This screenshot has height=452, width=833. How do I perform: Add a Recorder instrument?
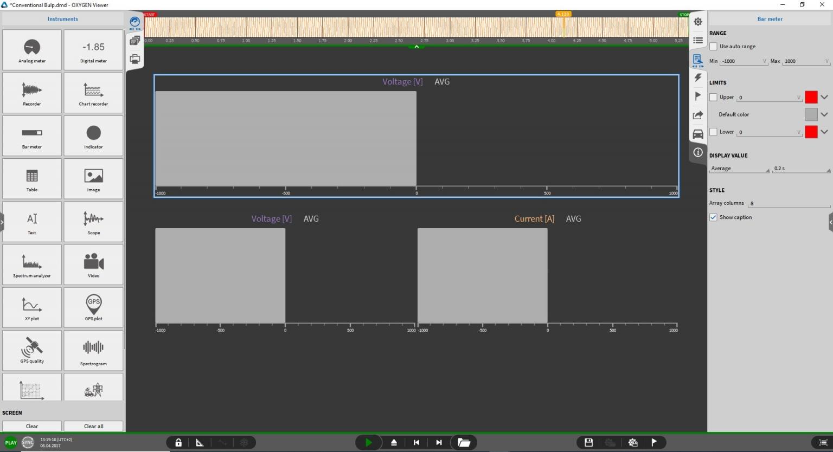pyautogui.click(x=32, y=93)
